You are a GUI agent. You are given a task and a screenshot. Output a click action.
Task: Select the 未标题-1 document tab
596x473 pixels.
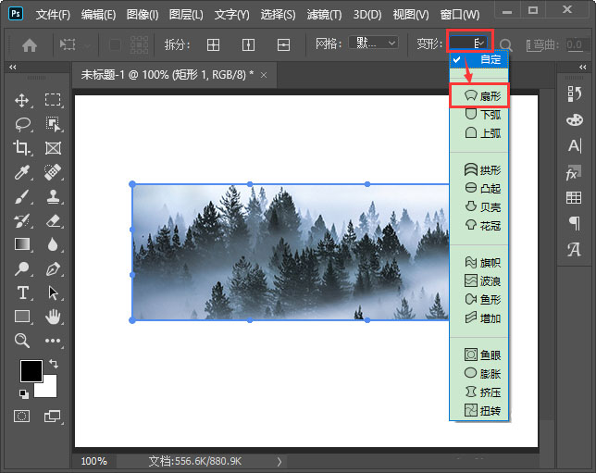tap(174, 75)
